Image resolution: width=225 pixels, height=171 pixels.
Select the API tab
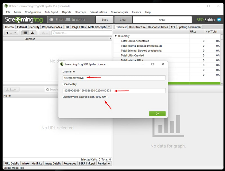tap(173, 27)
